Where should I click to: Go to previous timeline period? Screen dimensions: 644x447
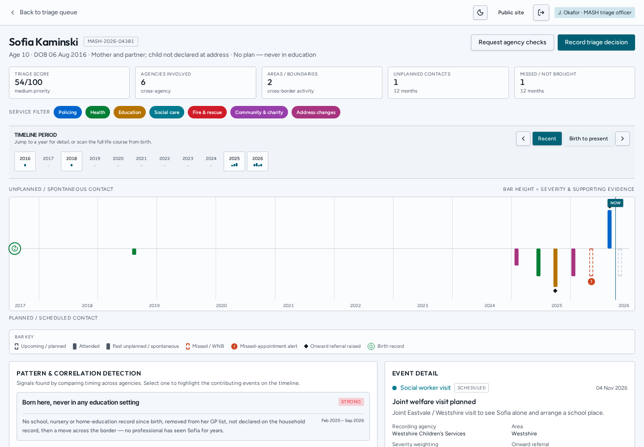523,139
